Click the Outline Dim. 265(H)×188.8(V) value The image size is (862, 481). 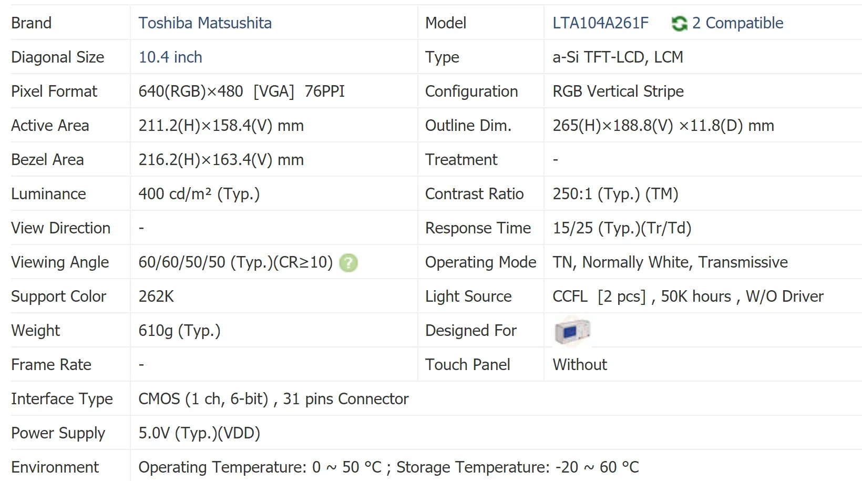[x=663, y=126]
